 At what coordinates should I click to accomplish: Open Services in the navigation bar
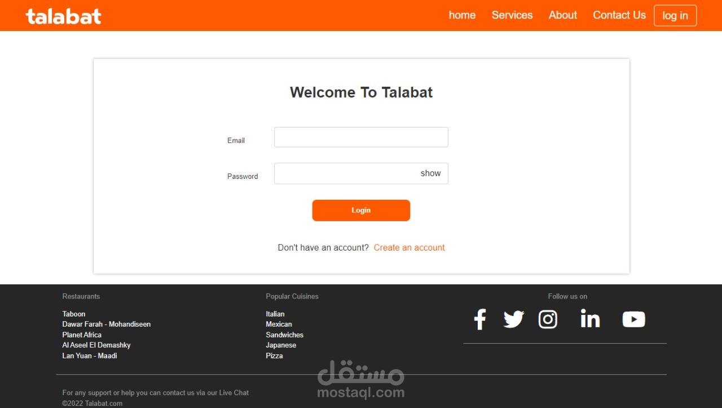[x=512, y=15]
